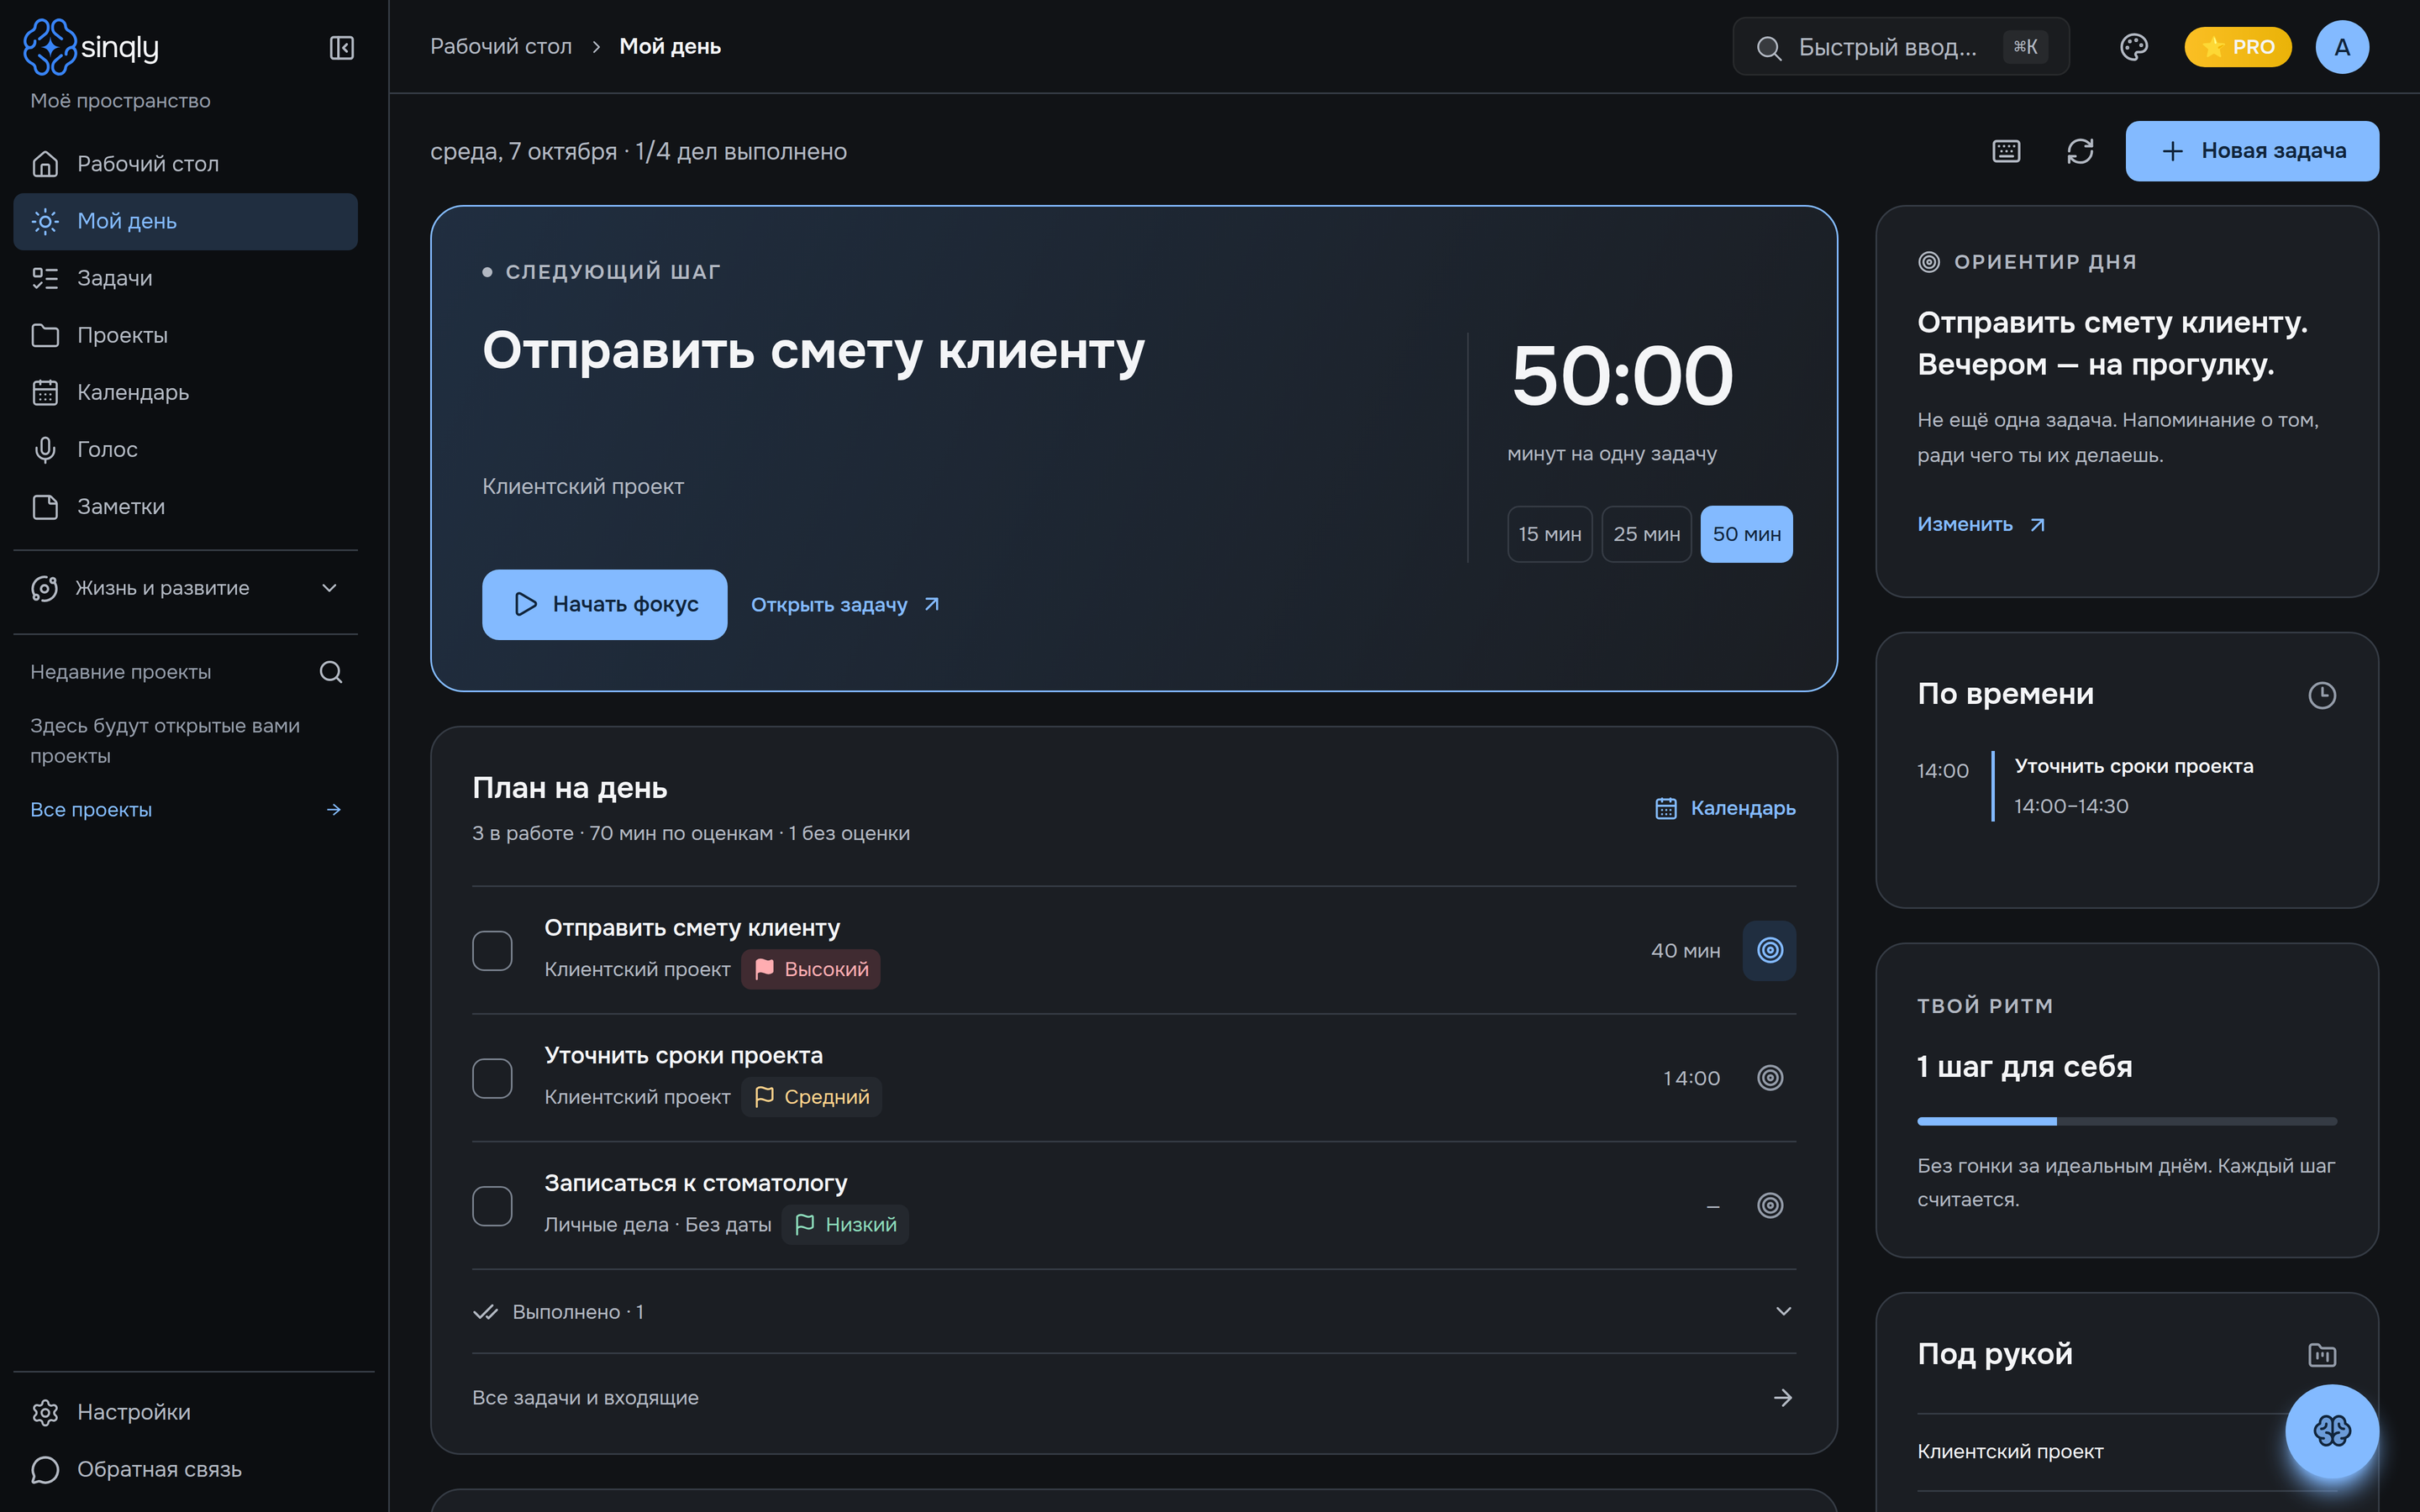The width and height of the screenshot is (2420, 1512).
Task: Open the Календарь link in План на день
Action: (x=1725, y=808)
